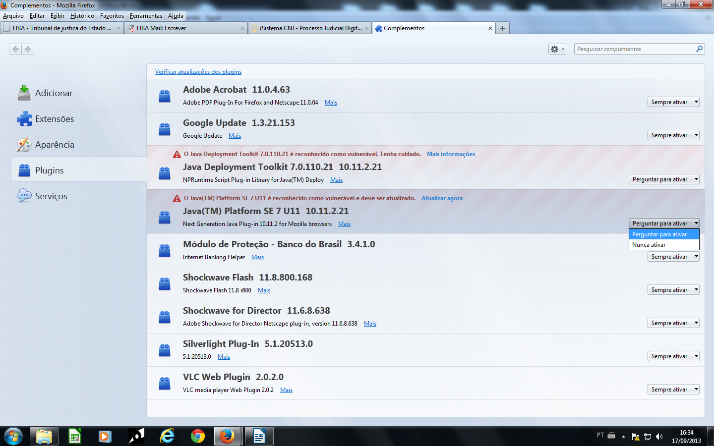Click the PT language indicator in tray

click(x=600, y=435)
